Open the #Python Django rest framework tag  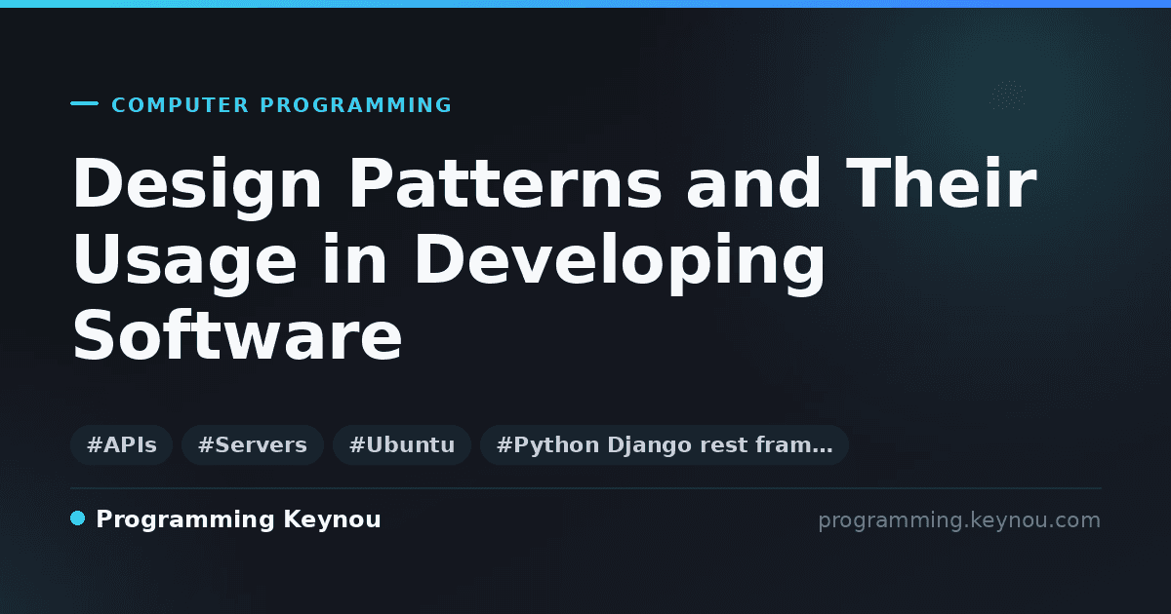(665, 445)
